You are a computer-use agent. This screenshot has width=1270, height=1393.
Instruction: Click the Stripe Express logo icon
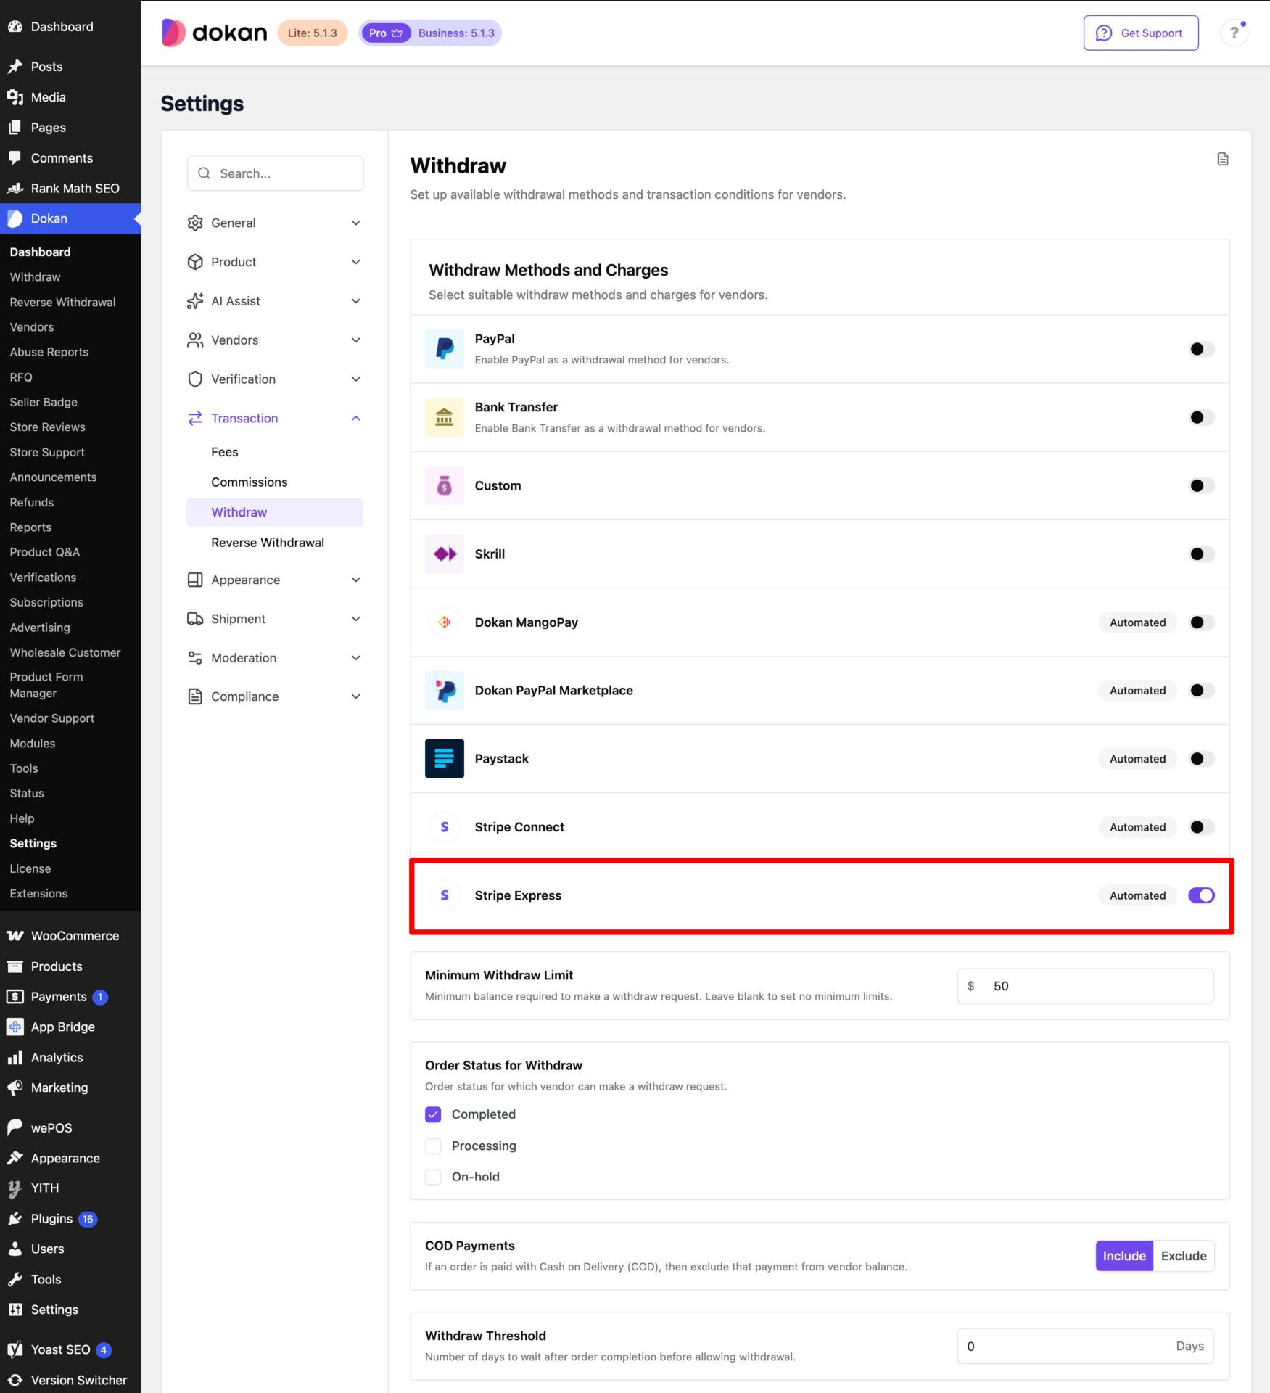(445, 895)
